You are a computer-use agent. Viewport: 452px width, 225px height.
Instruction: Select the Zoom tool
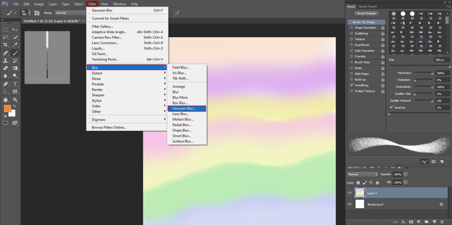tap(15, 100)
